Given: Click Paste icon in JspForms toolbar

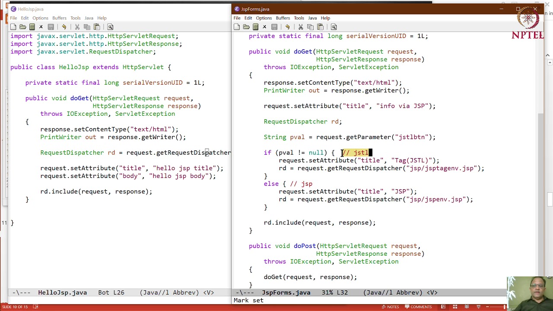Looking at the screenshot, I should pos(320,27).
